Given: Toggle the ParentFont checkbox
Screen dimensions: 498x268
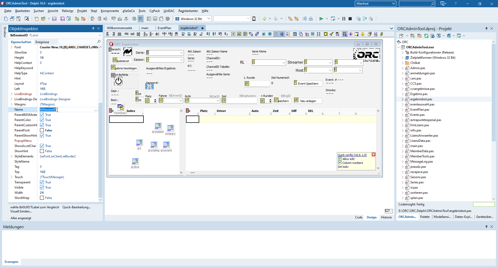Looking at the screenshot, I should point(42,130).
